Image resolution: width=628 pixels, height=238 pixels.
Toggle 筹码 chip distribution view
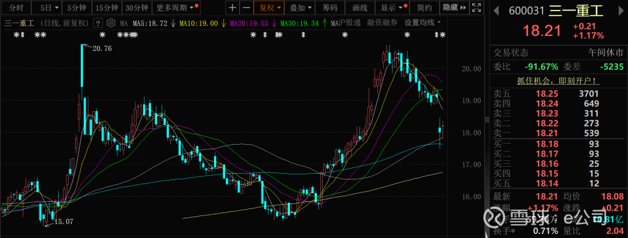click(330, 8)
